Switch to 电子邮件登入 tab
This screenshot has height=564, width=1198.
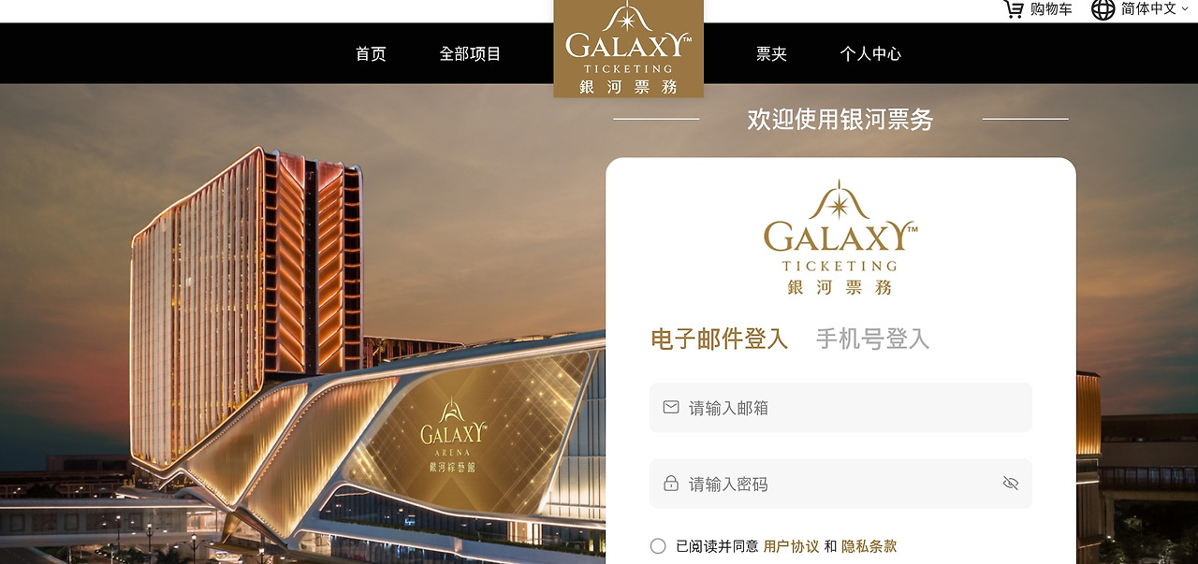tap(720, 339)
